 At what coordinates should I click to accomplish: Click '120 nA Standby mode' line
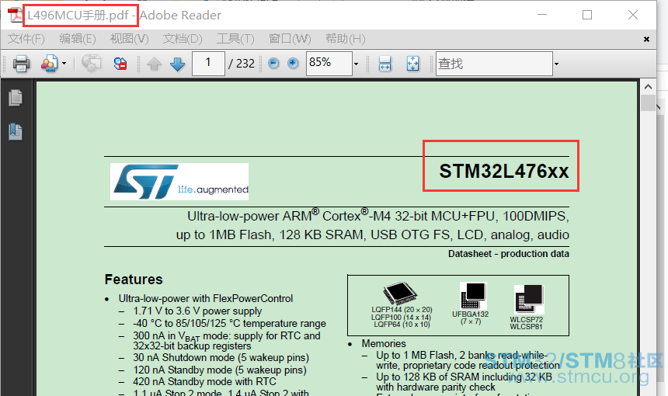pyautogui.click(x=219, y=370)
